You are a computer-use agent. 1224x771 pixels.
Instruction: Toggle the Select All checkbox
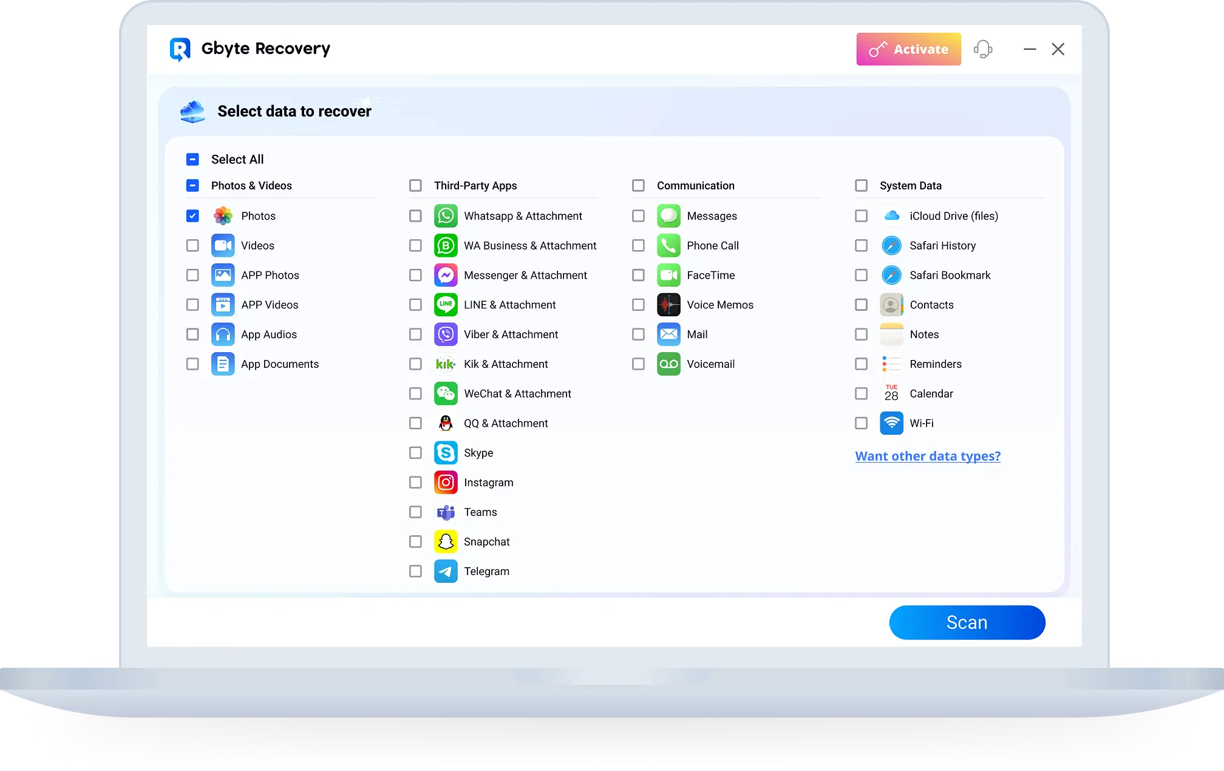[192, 159]
